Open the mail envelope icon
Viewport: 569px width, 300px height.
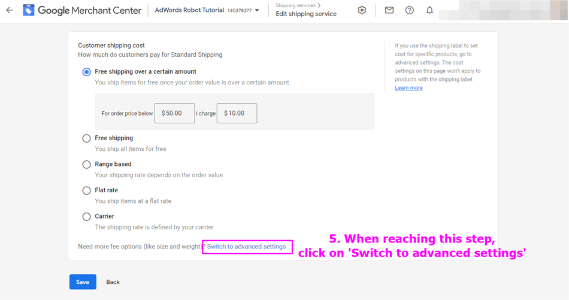(x=389, y=10)
